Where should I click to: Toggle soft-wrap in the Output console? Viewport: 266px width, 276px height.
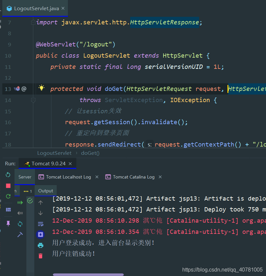pyautogui.click(x=41, y=224)
